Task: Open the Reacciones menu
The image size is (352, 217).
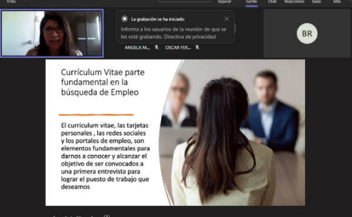Action: pyautogui.click(x=294, y=2)
